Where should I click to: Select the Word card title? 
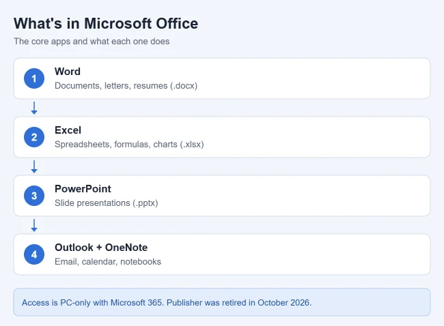(68, 71)
